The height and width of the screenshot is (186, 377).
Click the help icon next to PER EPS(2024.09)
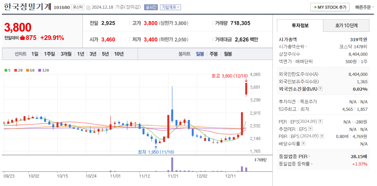click(320, 122)
